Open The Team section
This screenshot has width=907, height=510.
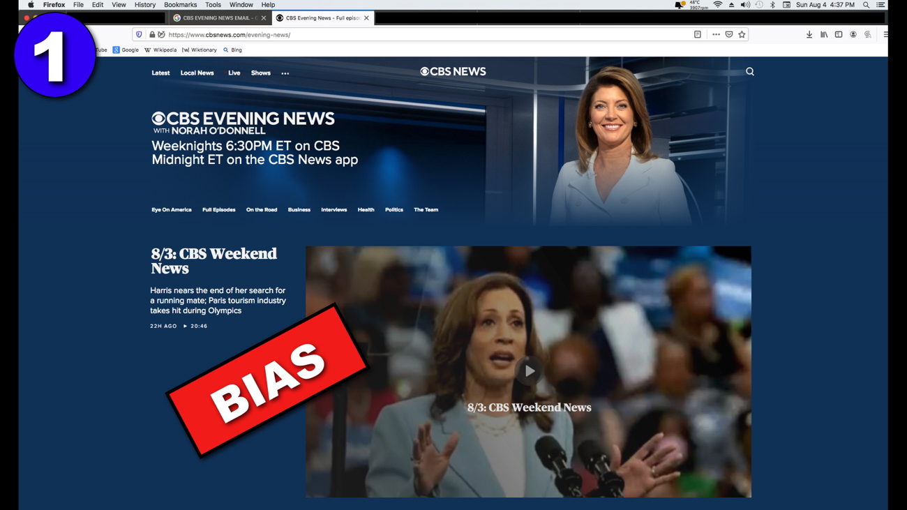[x=426, y=210]
